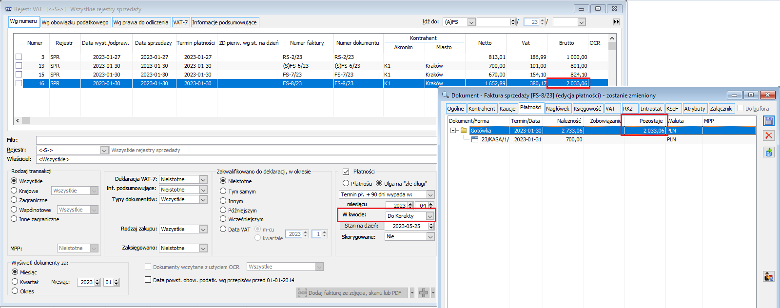780x308 pixels.
Task: Click the Rejestr VAT window title icon
Action: tap(8, 9)
